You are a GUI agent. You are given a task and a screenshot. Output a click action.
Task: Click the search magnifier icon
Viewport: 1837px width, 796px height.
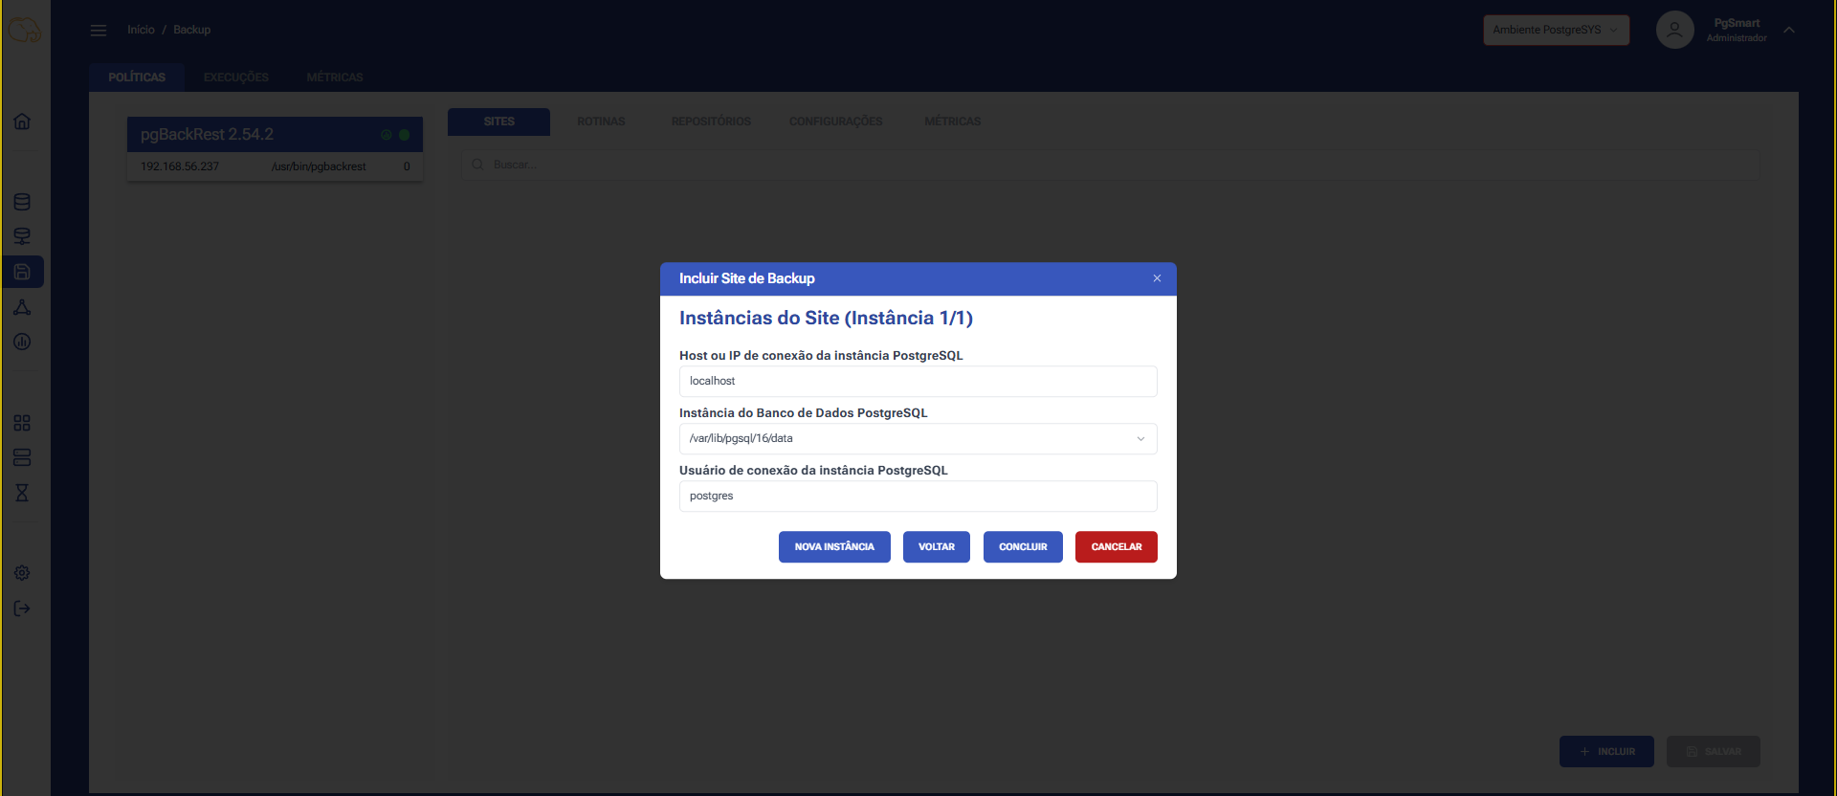point(477,165)
